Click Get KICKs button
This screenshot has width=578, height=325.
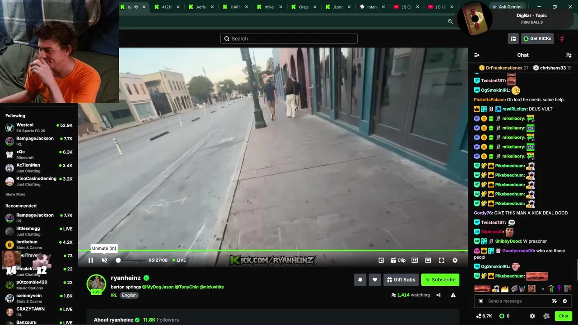click(x=537, y=39)
